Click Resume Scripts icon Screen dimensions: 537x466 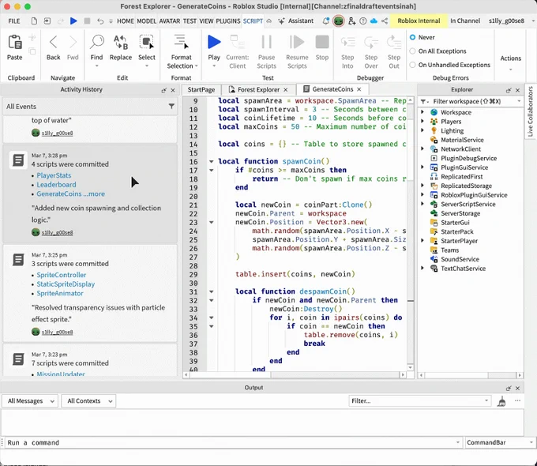tap(297, 42)
